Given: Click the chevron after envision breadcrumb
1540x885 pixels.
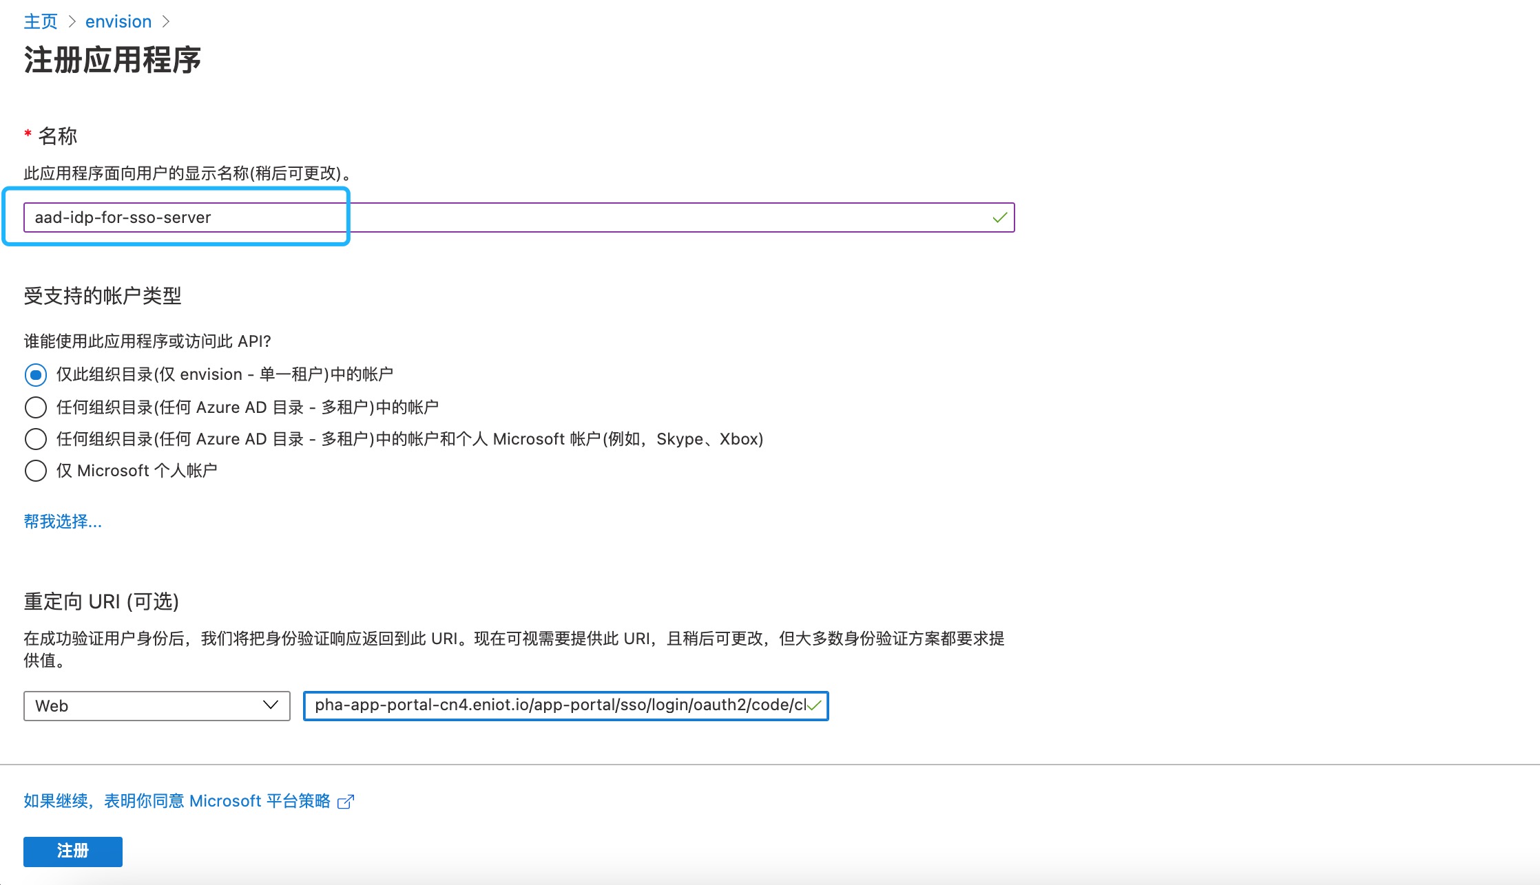Looking at the screenshot, I should click(x=165, y=22).
